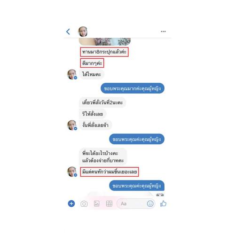Tap the shared image at chat top
Viewport: 235px width, 235px height.
(x=105, y=42)
